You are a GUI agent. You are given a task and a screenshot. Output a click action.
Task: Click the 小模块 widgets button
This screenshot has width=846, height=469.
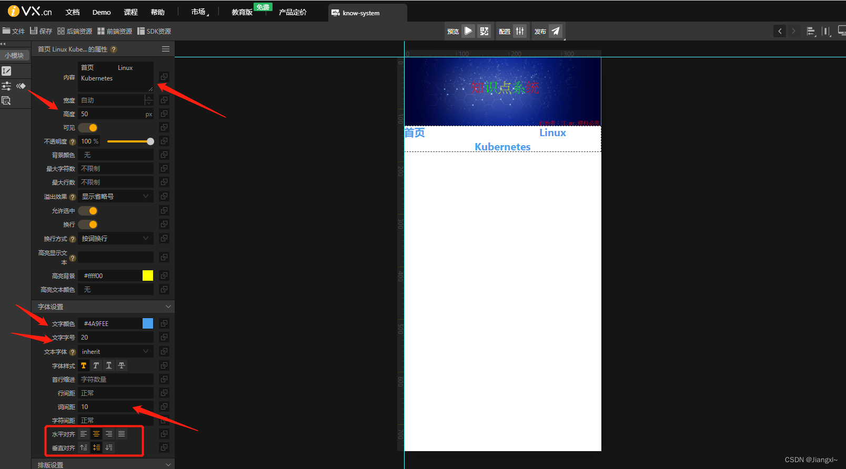pos(15,55)
